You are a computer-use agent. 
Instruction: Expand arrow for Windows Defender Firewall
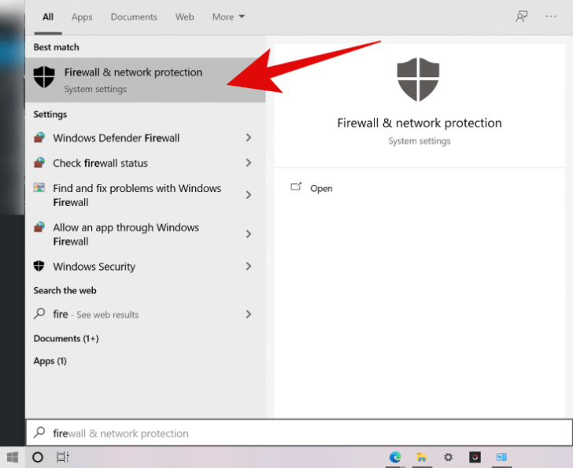click(x=249, y=138)
